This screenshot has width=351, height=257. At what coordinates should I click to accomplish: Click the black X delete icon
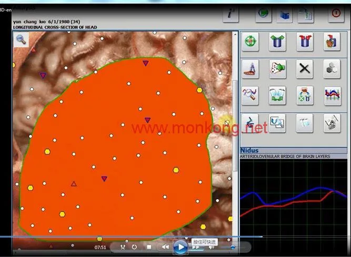pos(305,69)
